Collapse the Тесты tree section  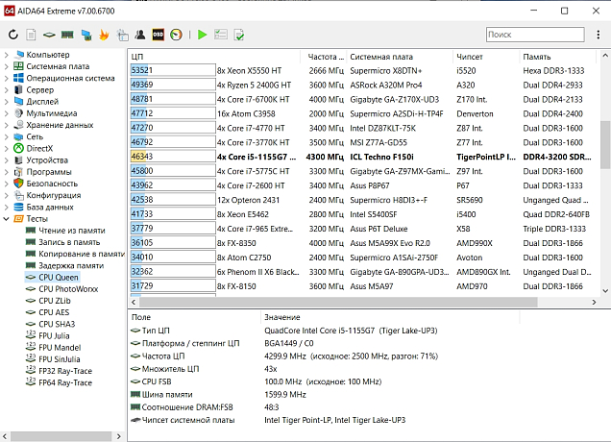click(7, 218)
